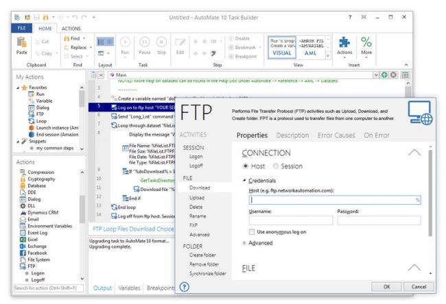Switch to Variables bottom tab
The width and height of the screenshot is (446, 304).
click(129, 288)
